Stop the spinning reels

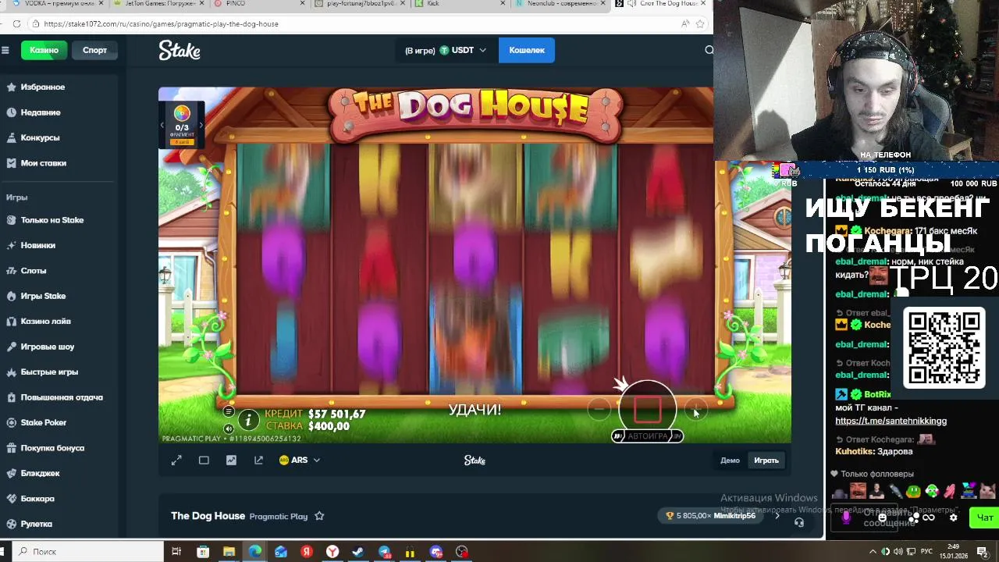(647, 408)
